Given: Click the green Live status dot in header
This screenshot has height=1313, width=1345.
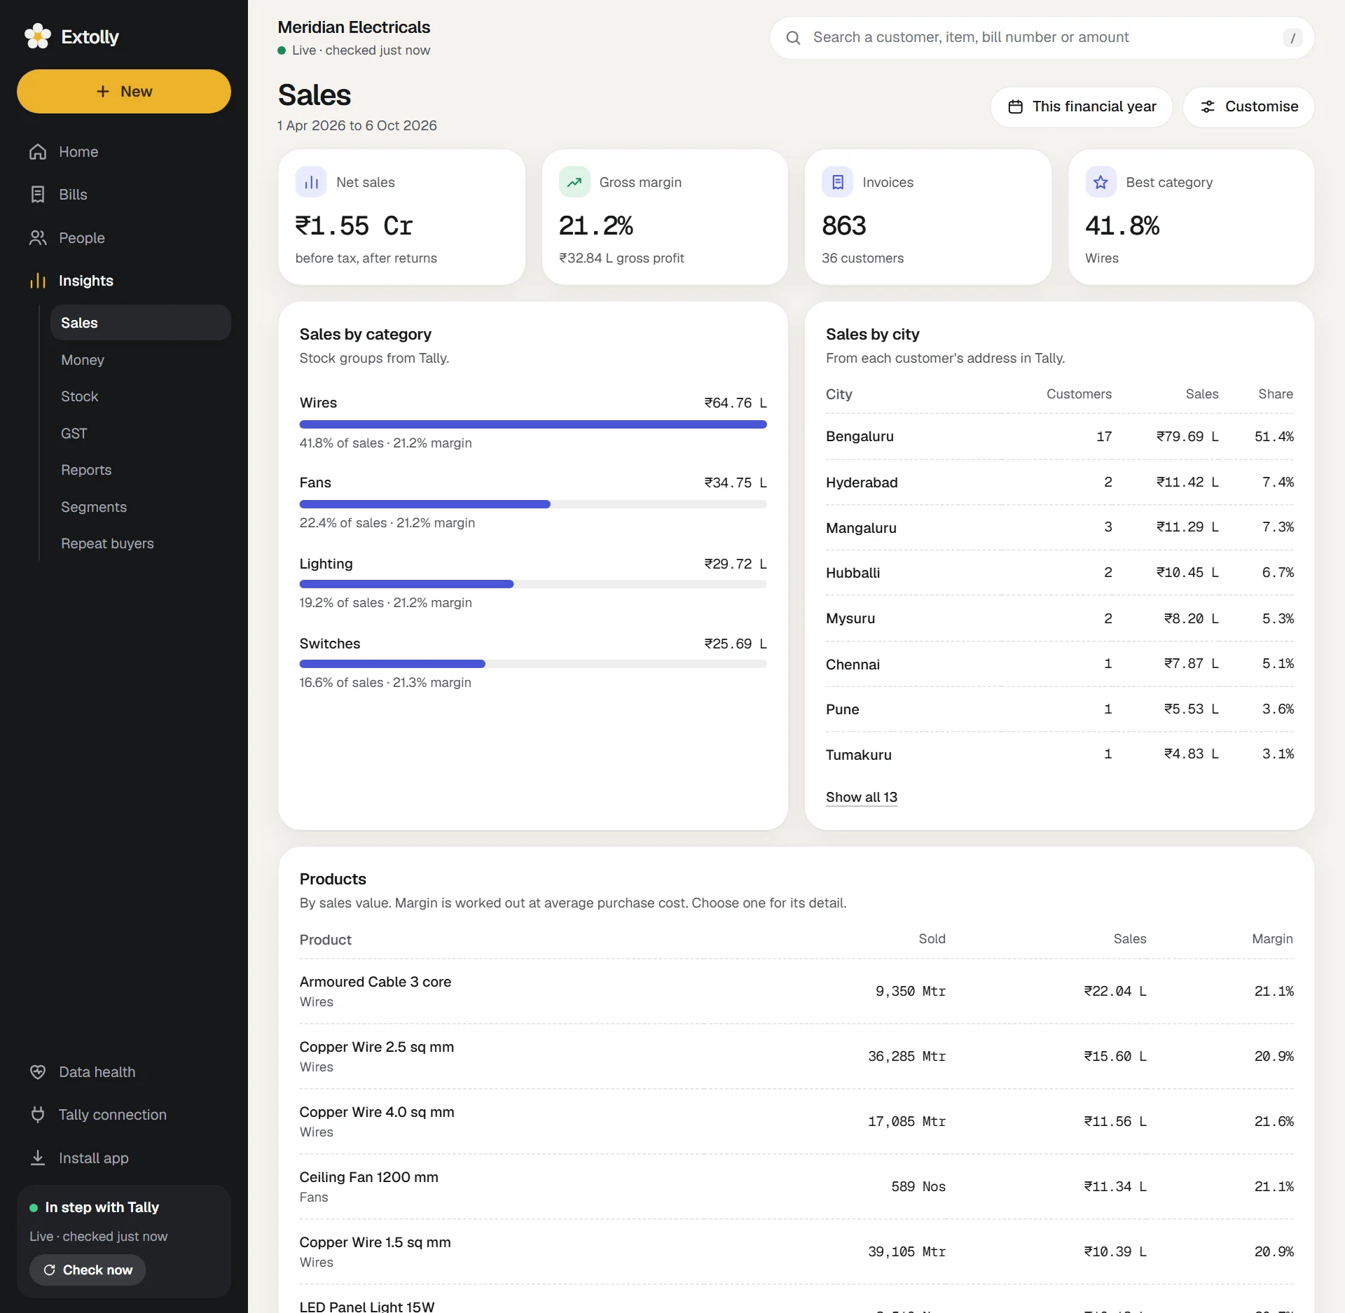Looking at the screenshot, I should tap(282, 50).
